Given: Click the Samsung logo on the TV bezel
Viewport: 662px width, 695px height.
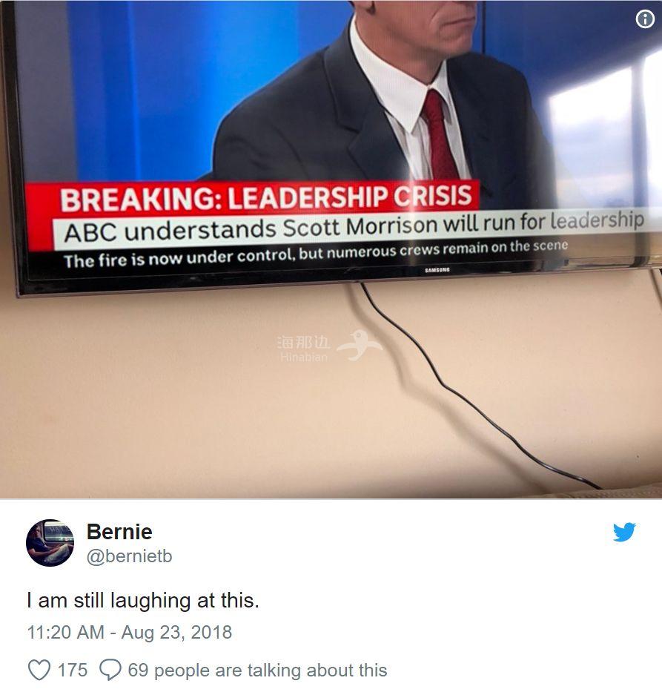Looking at the screenshot, I should tap(437, 270).
